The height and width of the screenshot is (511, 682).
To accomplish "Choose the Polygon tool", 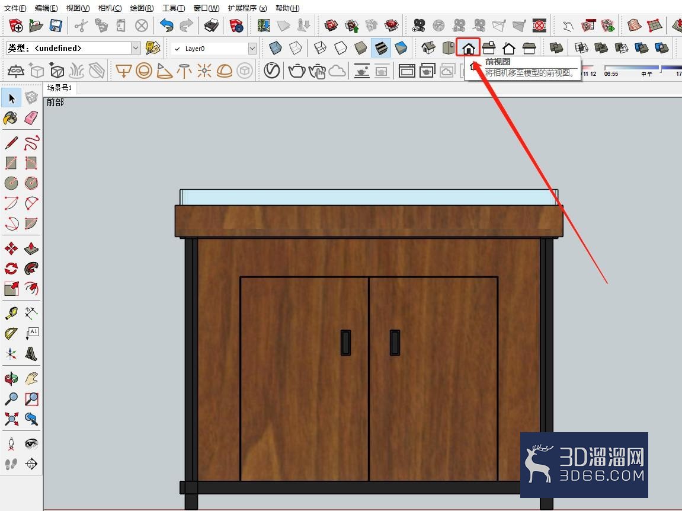I will [31, 183].
